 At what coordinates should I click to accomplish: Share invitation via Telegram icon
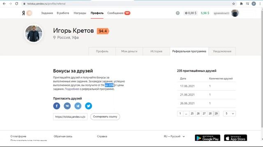[78, 106]
